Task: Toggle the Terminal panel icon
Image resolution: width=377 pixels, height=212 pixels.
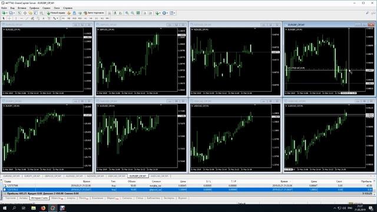Action: coord(36,13)
